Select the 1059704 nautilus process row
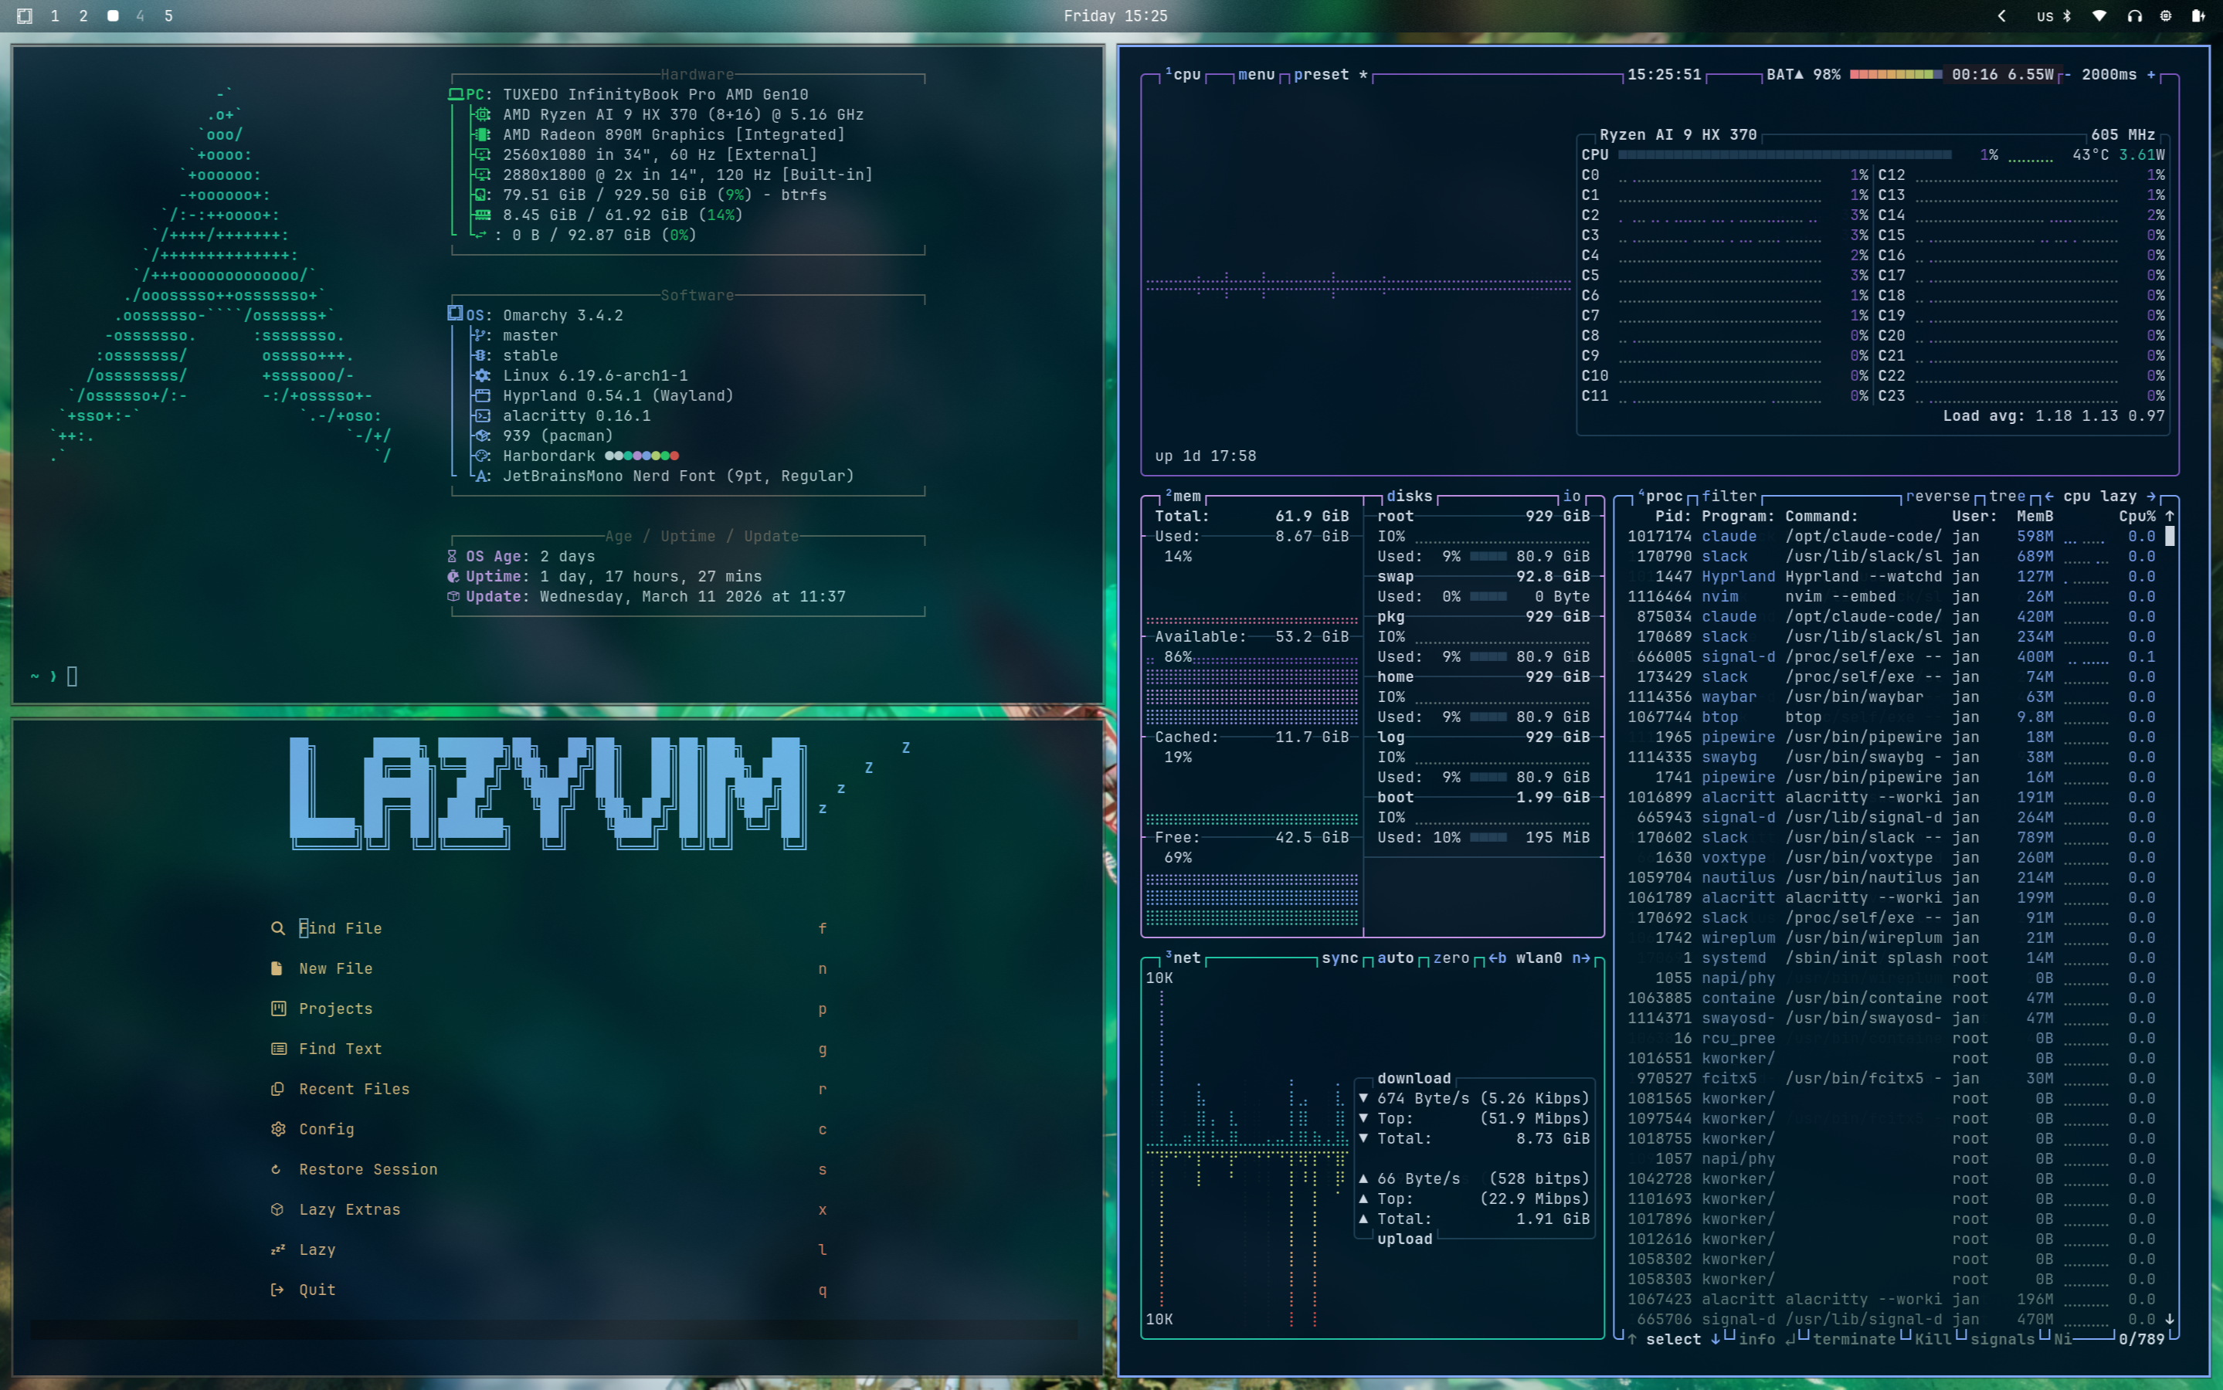The width and height of the screenshot is (2223, 1390). pyautogui.click(x=1892, y=878)
